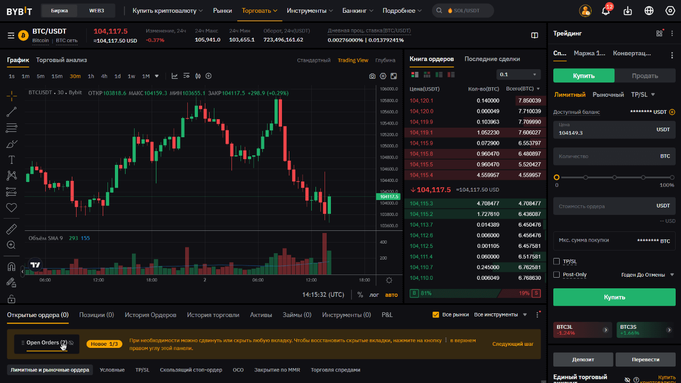
Task: Expand the Годен До Отмены dropdown
Action: (647, 275)
